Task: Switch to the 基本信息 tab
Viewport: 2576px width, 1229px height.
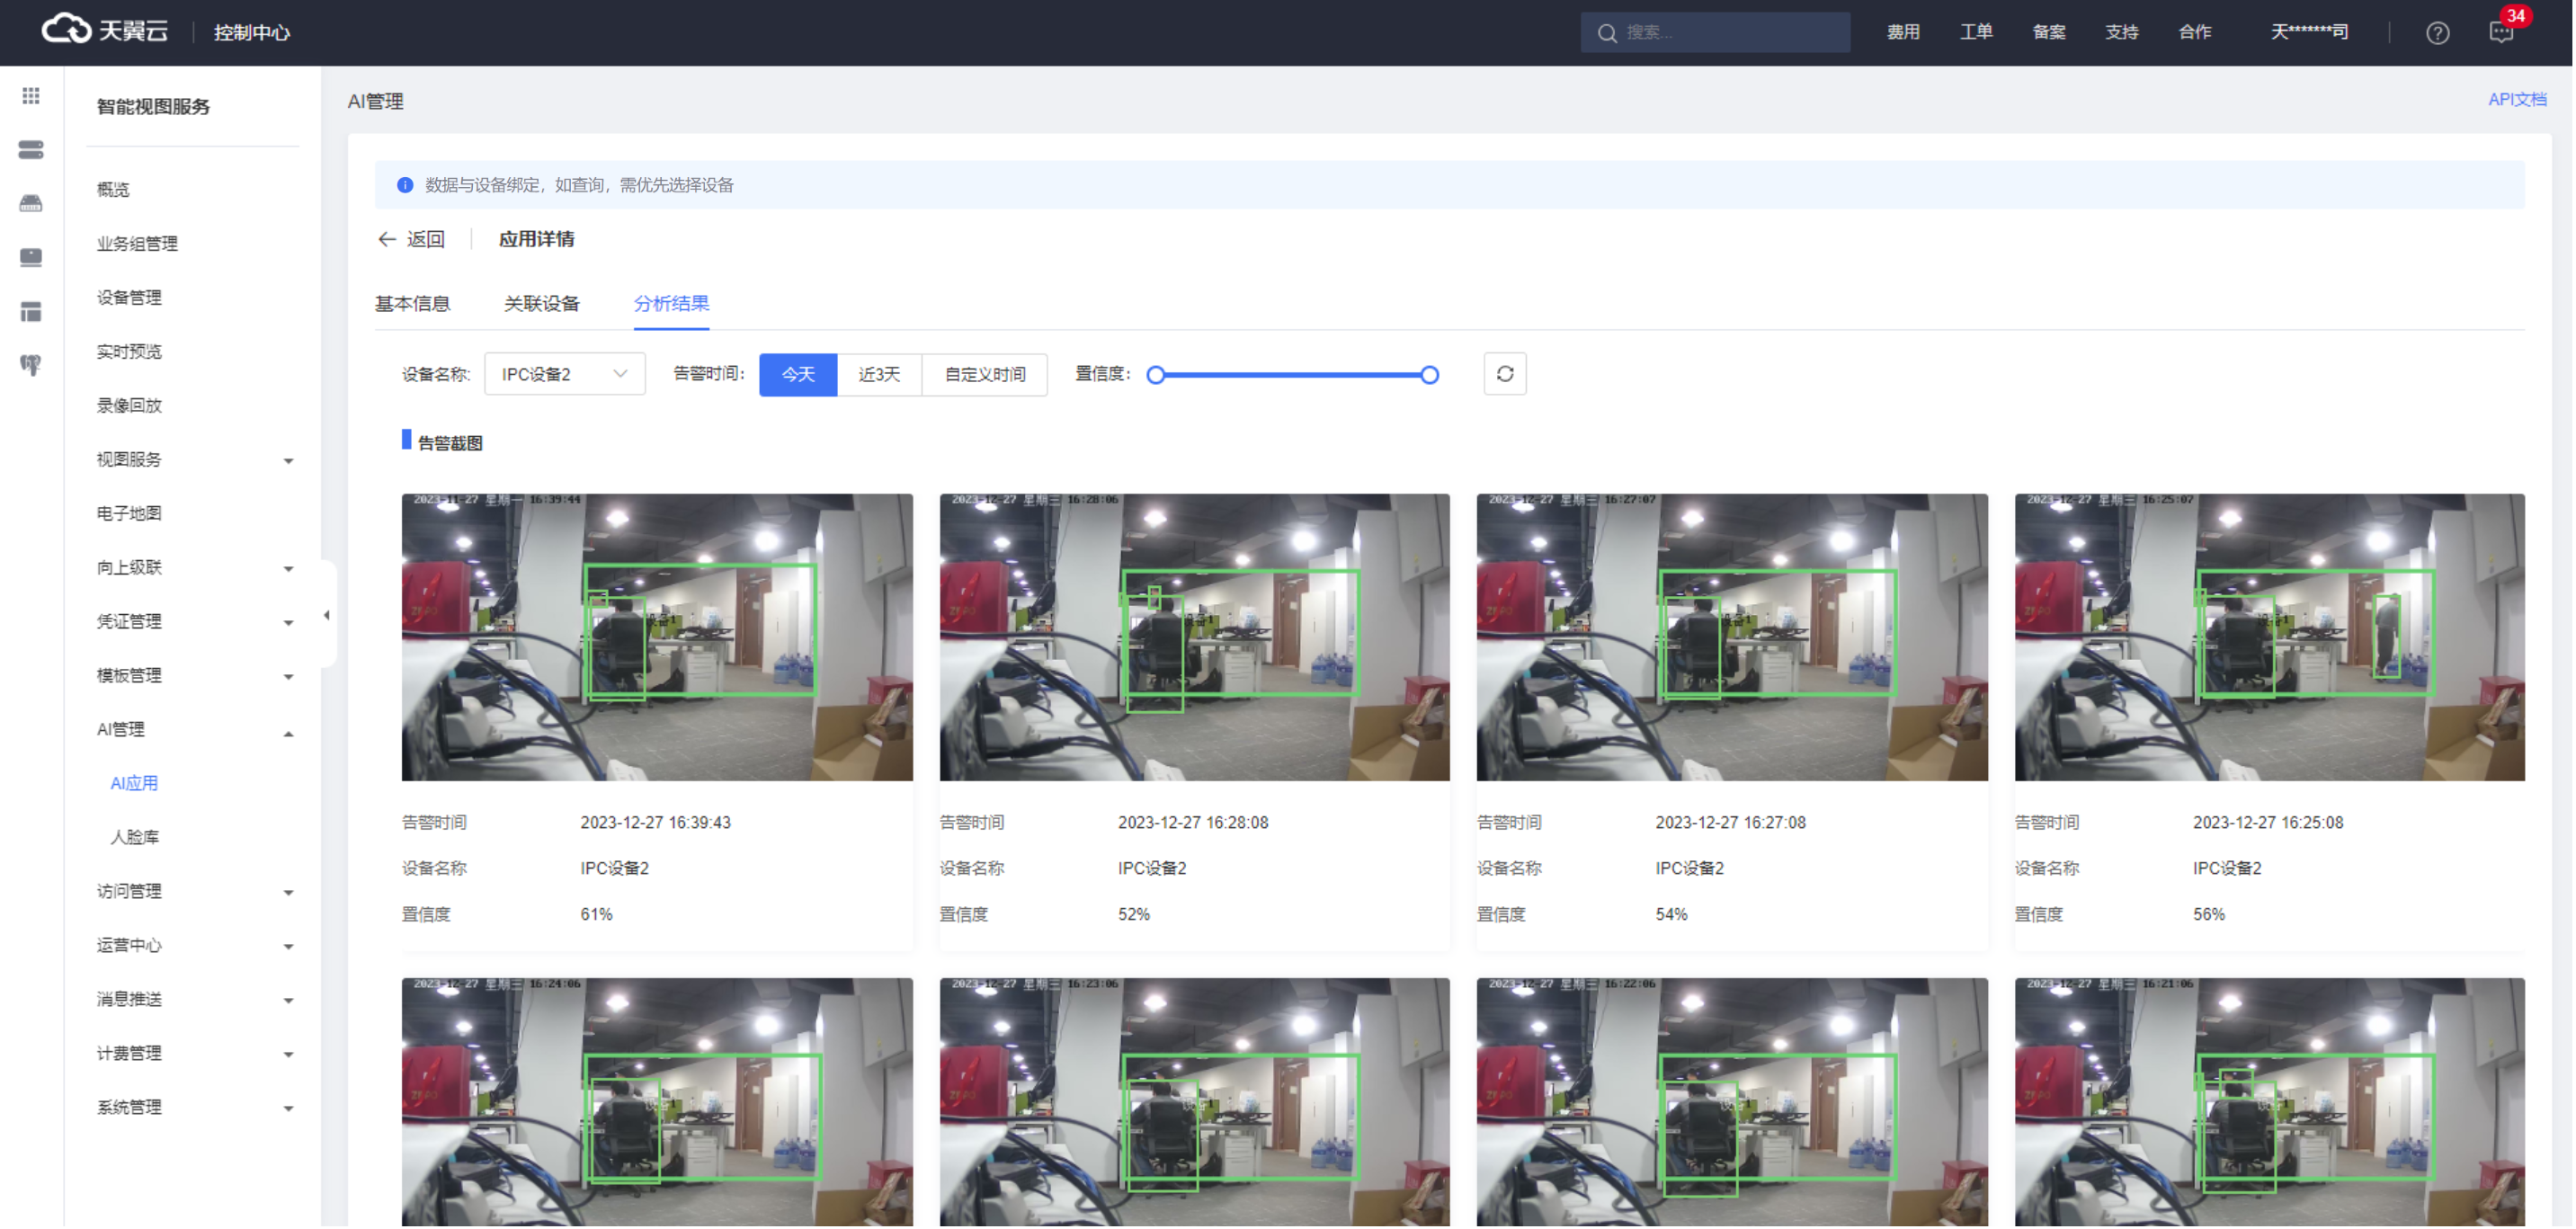Action: [x=412, y=304]
